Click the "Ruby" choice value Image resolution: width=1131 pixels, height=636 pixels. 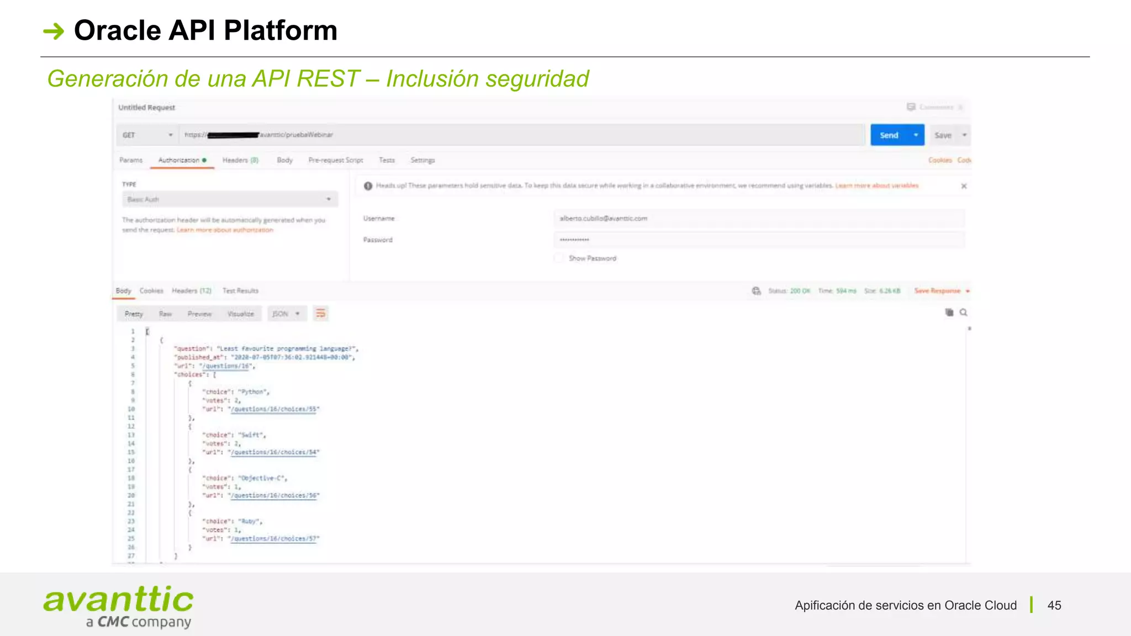click(249, 521)
